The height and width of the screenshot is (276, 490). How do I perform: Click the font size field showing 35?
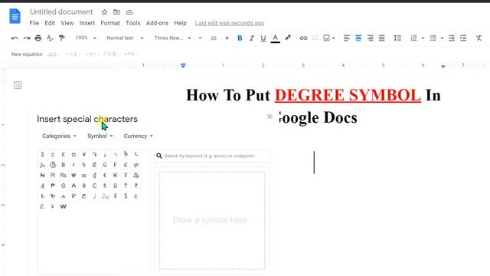pos(214,38)
